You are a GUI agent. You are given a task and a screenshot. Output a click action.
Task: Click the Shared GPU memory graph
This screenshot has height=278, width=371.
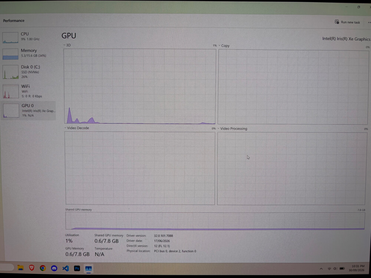[215, 221]
